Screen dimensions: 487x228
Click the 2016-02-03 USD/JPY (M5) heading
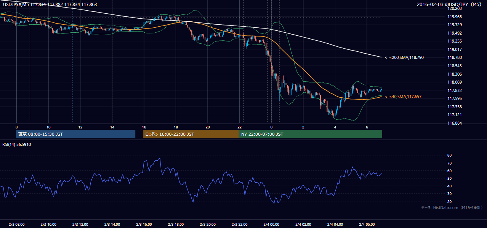(x=449, y=5)
